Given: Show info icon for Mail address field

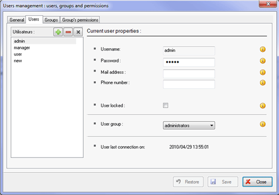Looking at the screenshot, I should pos(263,72).
